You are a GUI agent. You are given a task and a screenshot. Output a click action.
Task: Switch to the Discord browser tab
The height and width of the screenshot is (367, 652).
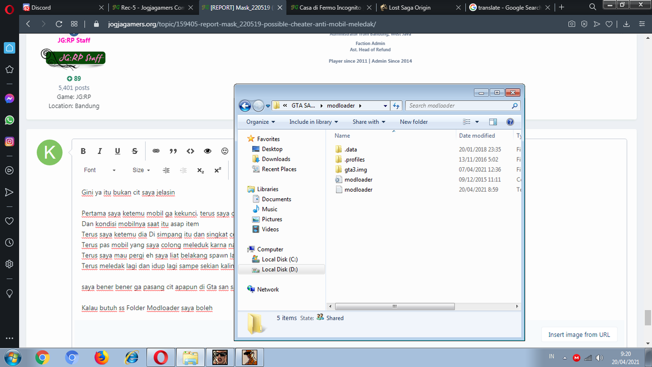(x=64, y=8)
